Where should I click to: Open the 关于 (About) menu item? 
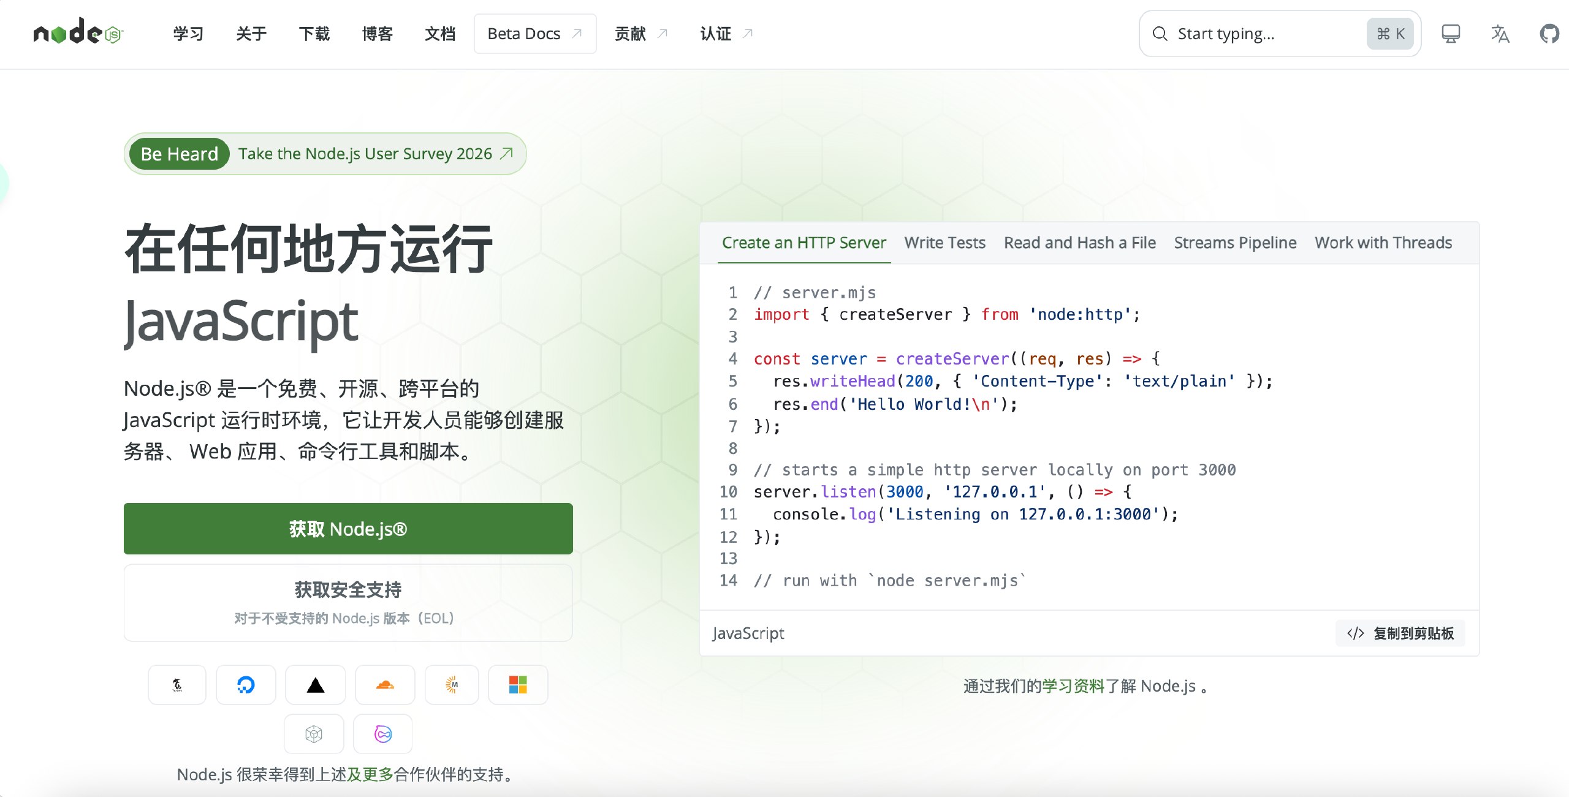[251, 34]
